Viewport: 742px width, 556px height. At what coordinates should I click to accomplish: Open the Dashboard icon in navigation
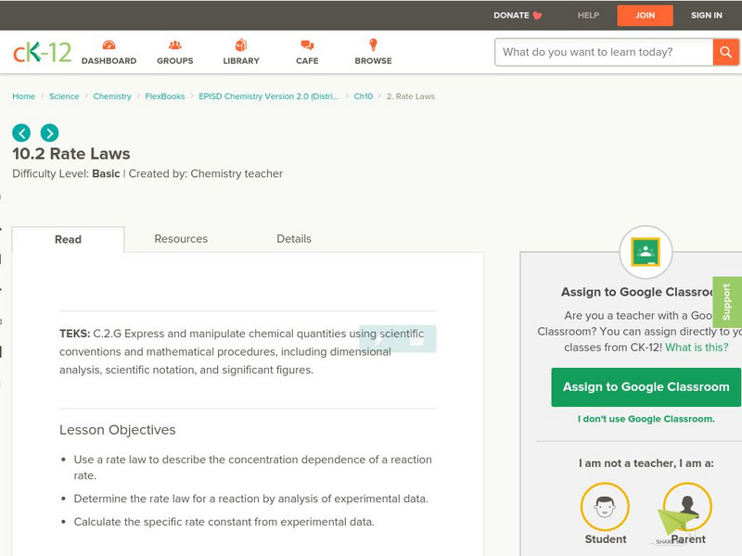(x=109, y=45)
